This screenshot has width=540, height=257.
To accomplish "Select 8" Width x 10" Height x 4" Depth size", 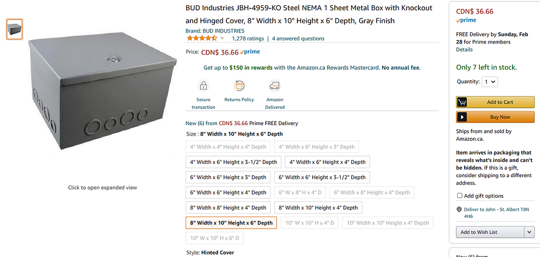I will click(x=318, y=208).
